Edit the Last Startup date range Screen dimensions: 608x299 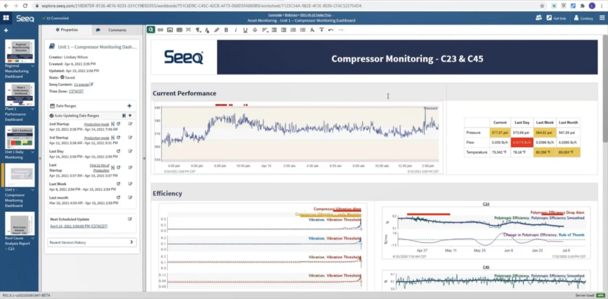click(130, 168)
